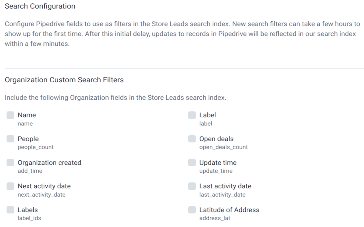Check the Organization created box

(x=10, y=163)
